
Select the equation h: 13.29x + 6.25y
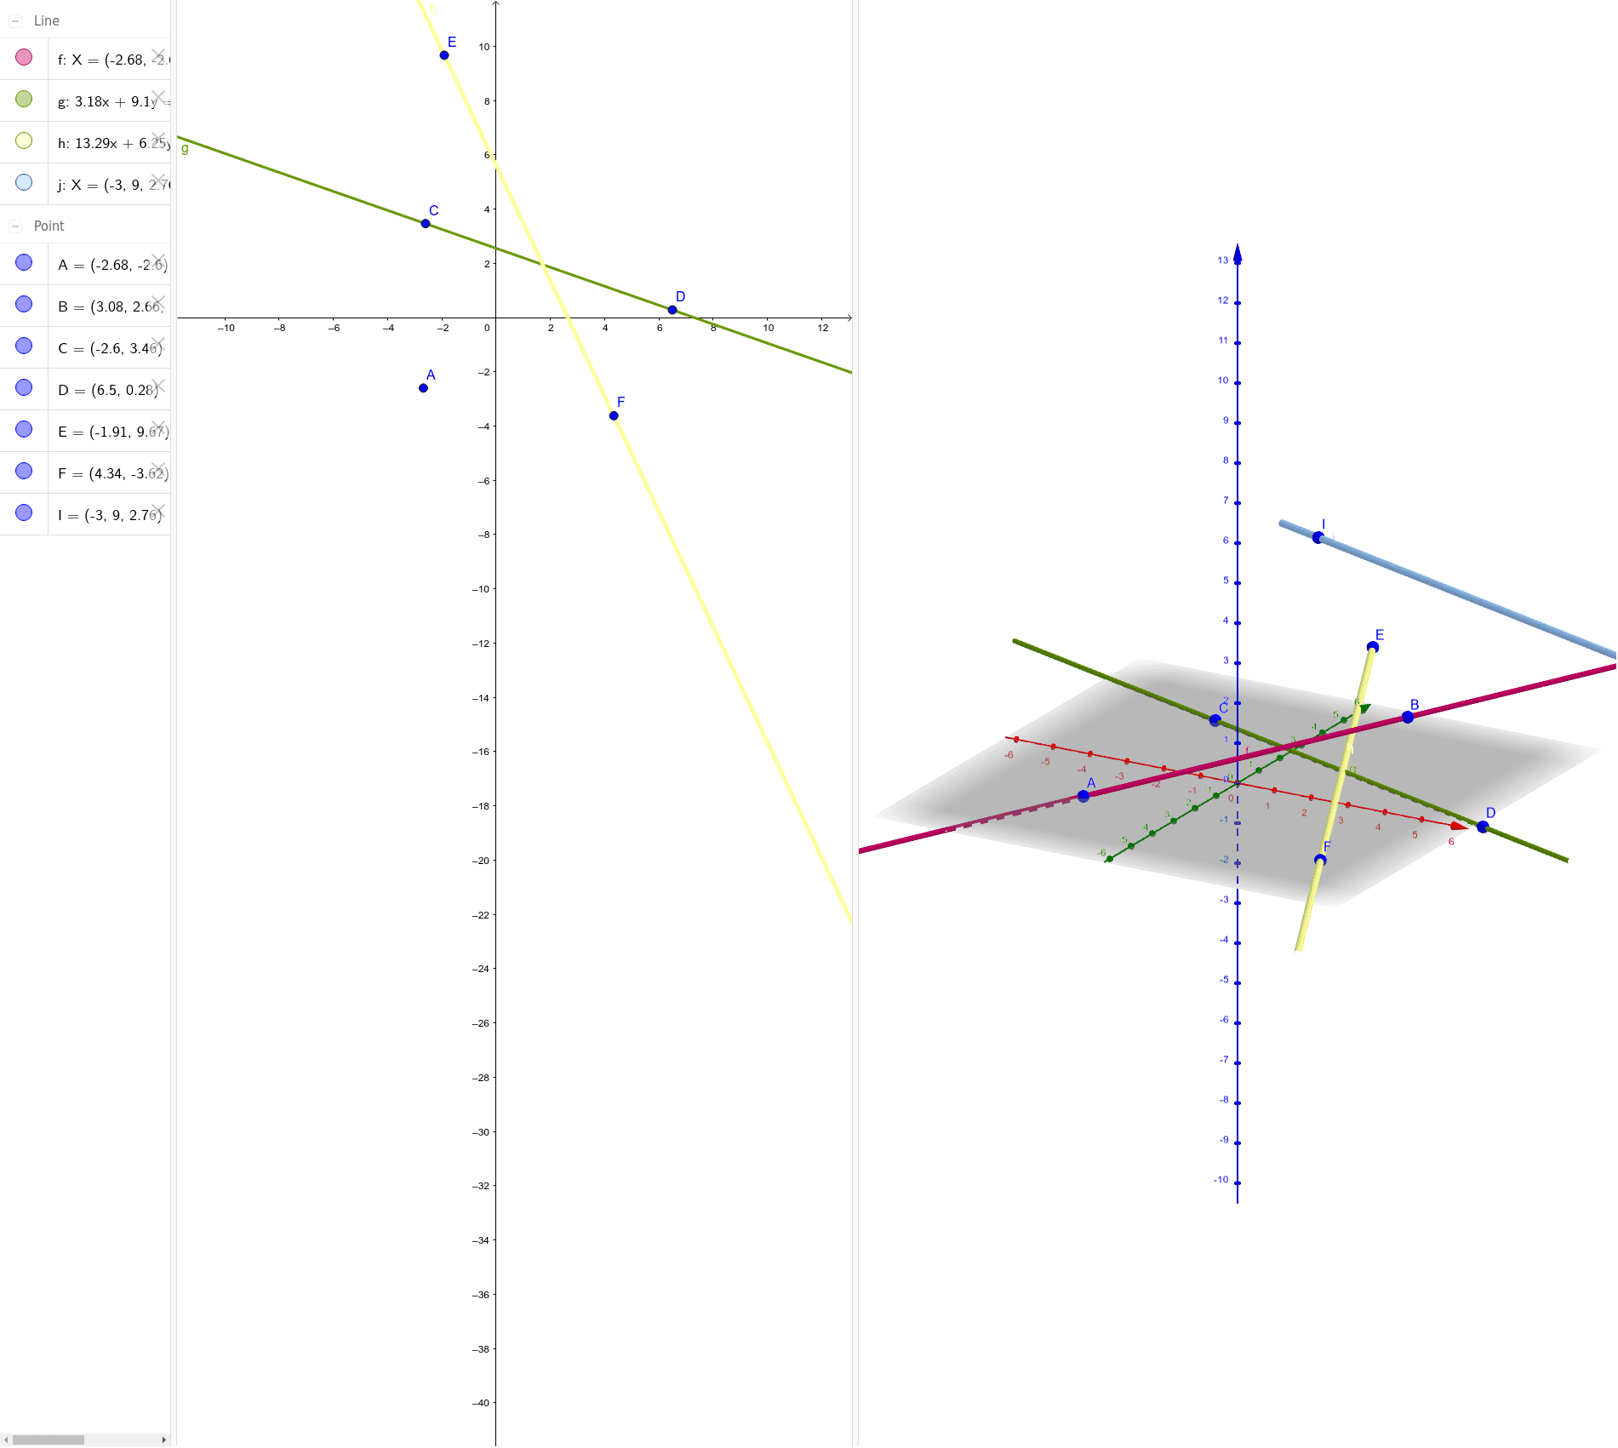point(113,143)
